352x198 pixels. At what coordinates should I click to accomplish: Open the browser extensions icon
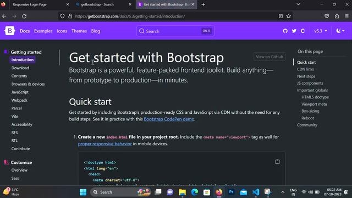337,16
